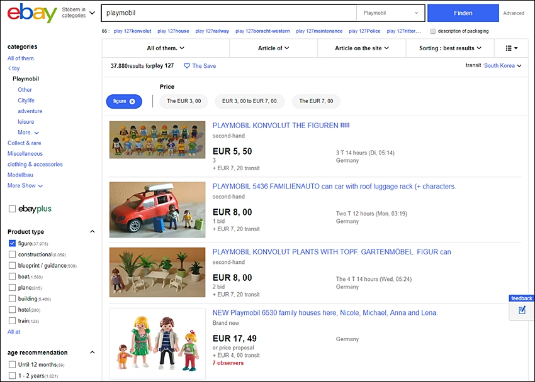Open the Stöbern in categories dropdown
The image size is (535, 382).
click(78, 13)
